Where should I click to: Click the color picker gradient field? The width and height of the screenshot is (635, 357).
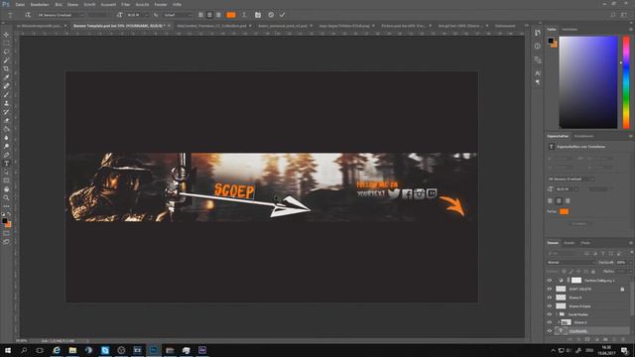[x=588, y=82]
